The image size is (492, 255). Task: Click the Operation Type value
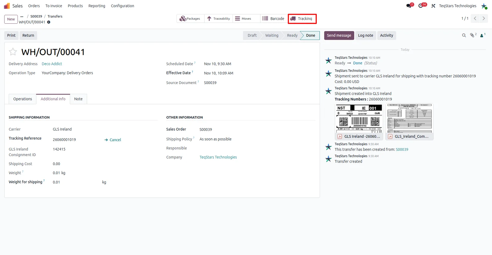(x=67, y=73)
